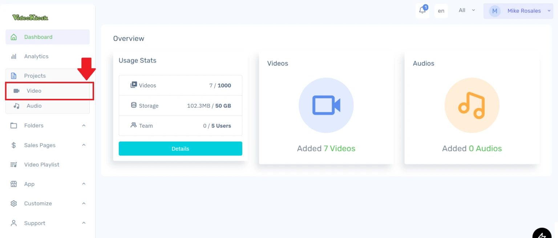Click the Details button
Viewport: 558px width, 238px height.
(x=180, y=149)
